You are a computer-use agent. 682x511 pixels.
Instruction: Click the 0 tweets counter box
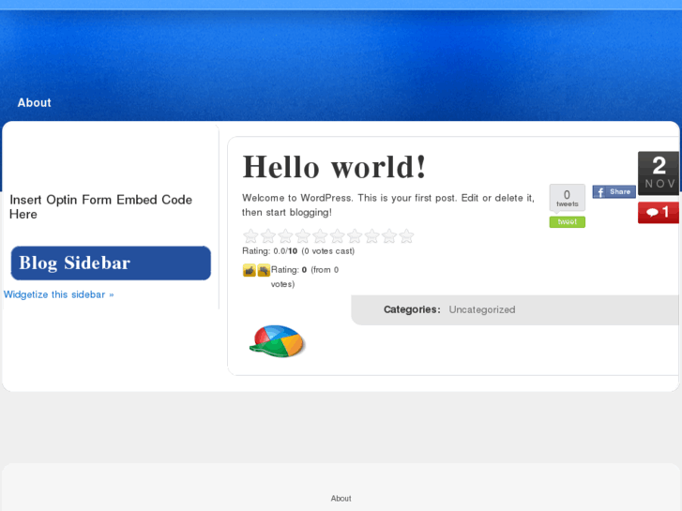click(x=568, y=198)
